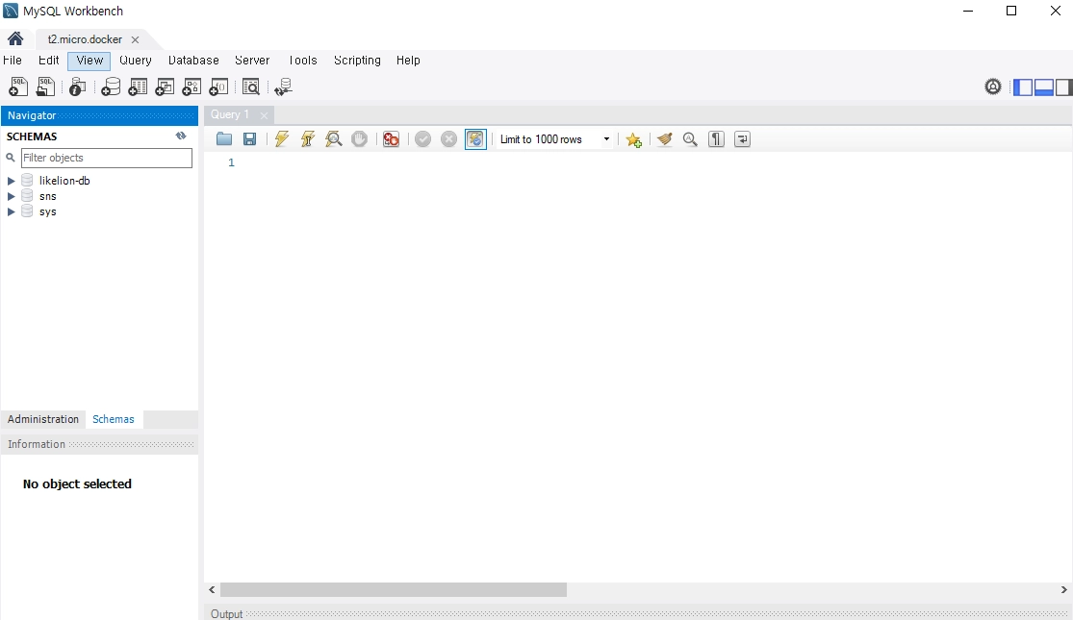Toggle autocommit mode button

click(x=475, y=139)
